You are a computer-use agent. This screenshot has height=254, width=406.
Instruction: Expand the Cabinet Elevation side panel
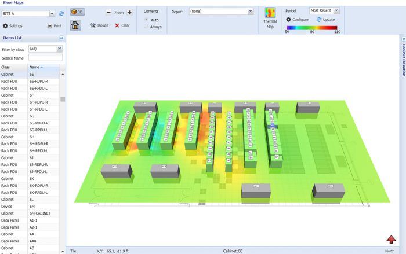pos(404,57)
